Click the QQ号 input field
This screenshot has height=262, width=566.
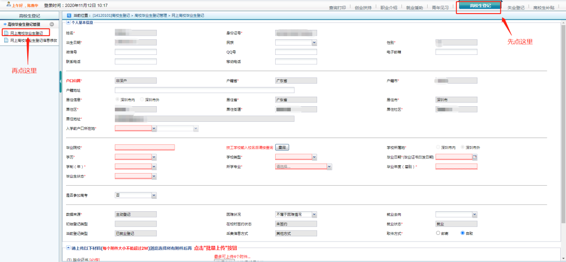click(x=296, y=52)
